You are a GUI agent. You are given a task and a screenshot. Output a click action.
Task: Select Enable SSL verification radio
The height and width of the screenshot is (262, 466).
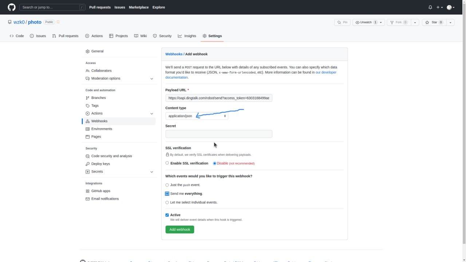tap(167, 163)
